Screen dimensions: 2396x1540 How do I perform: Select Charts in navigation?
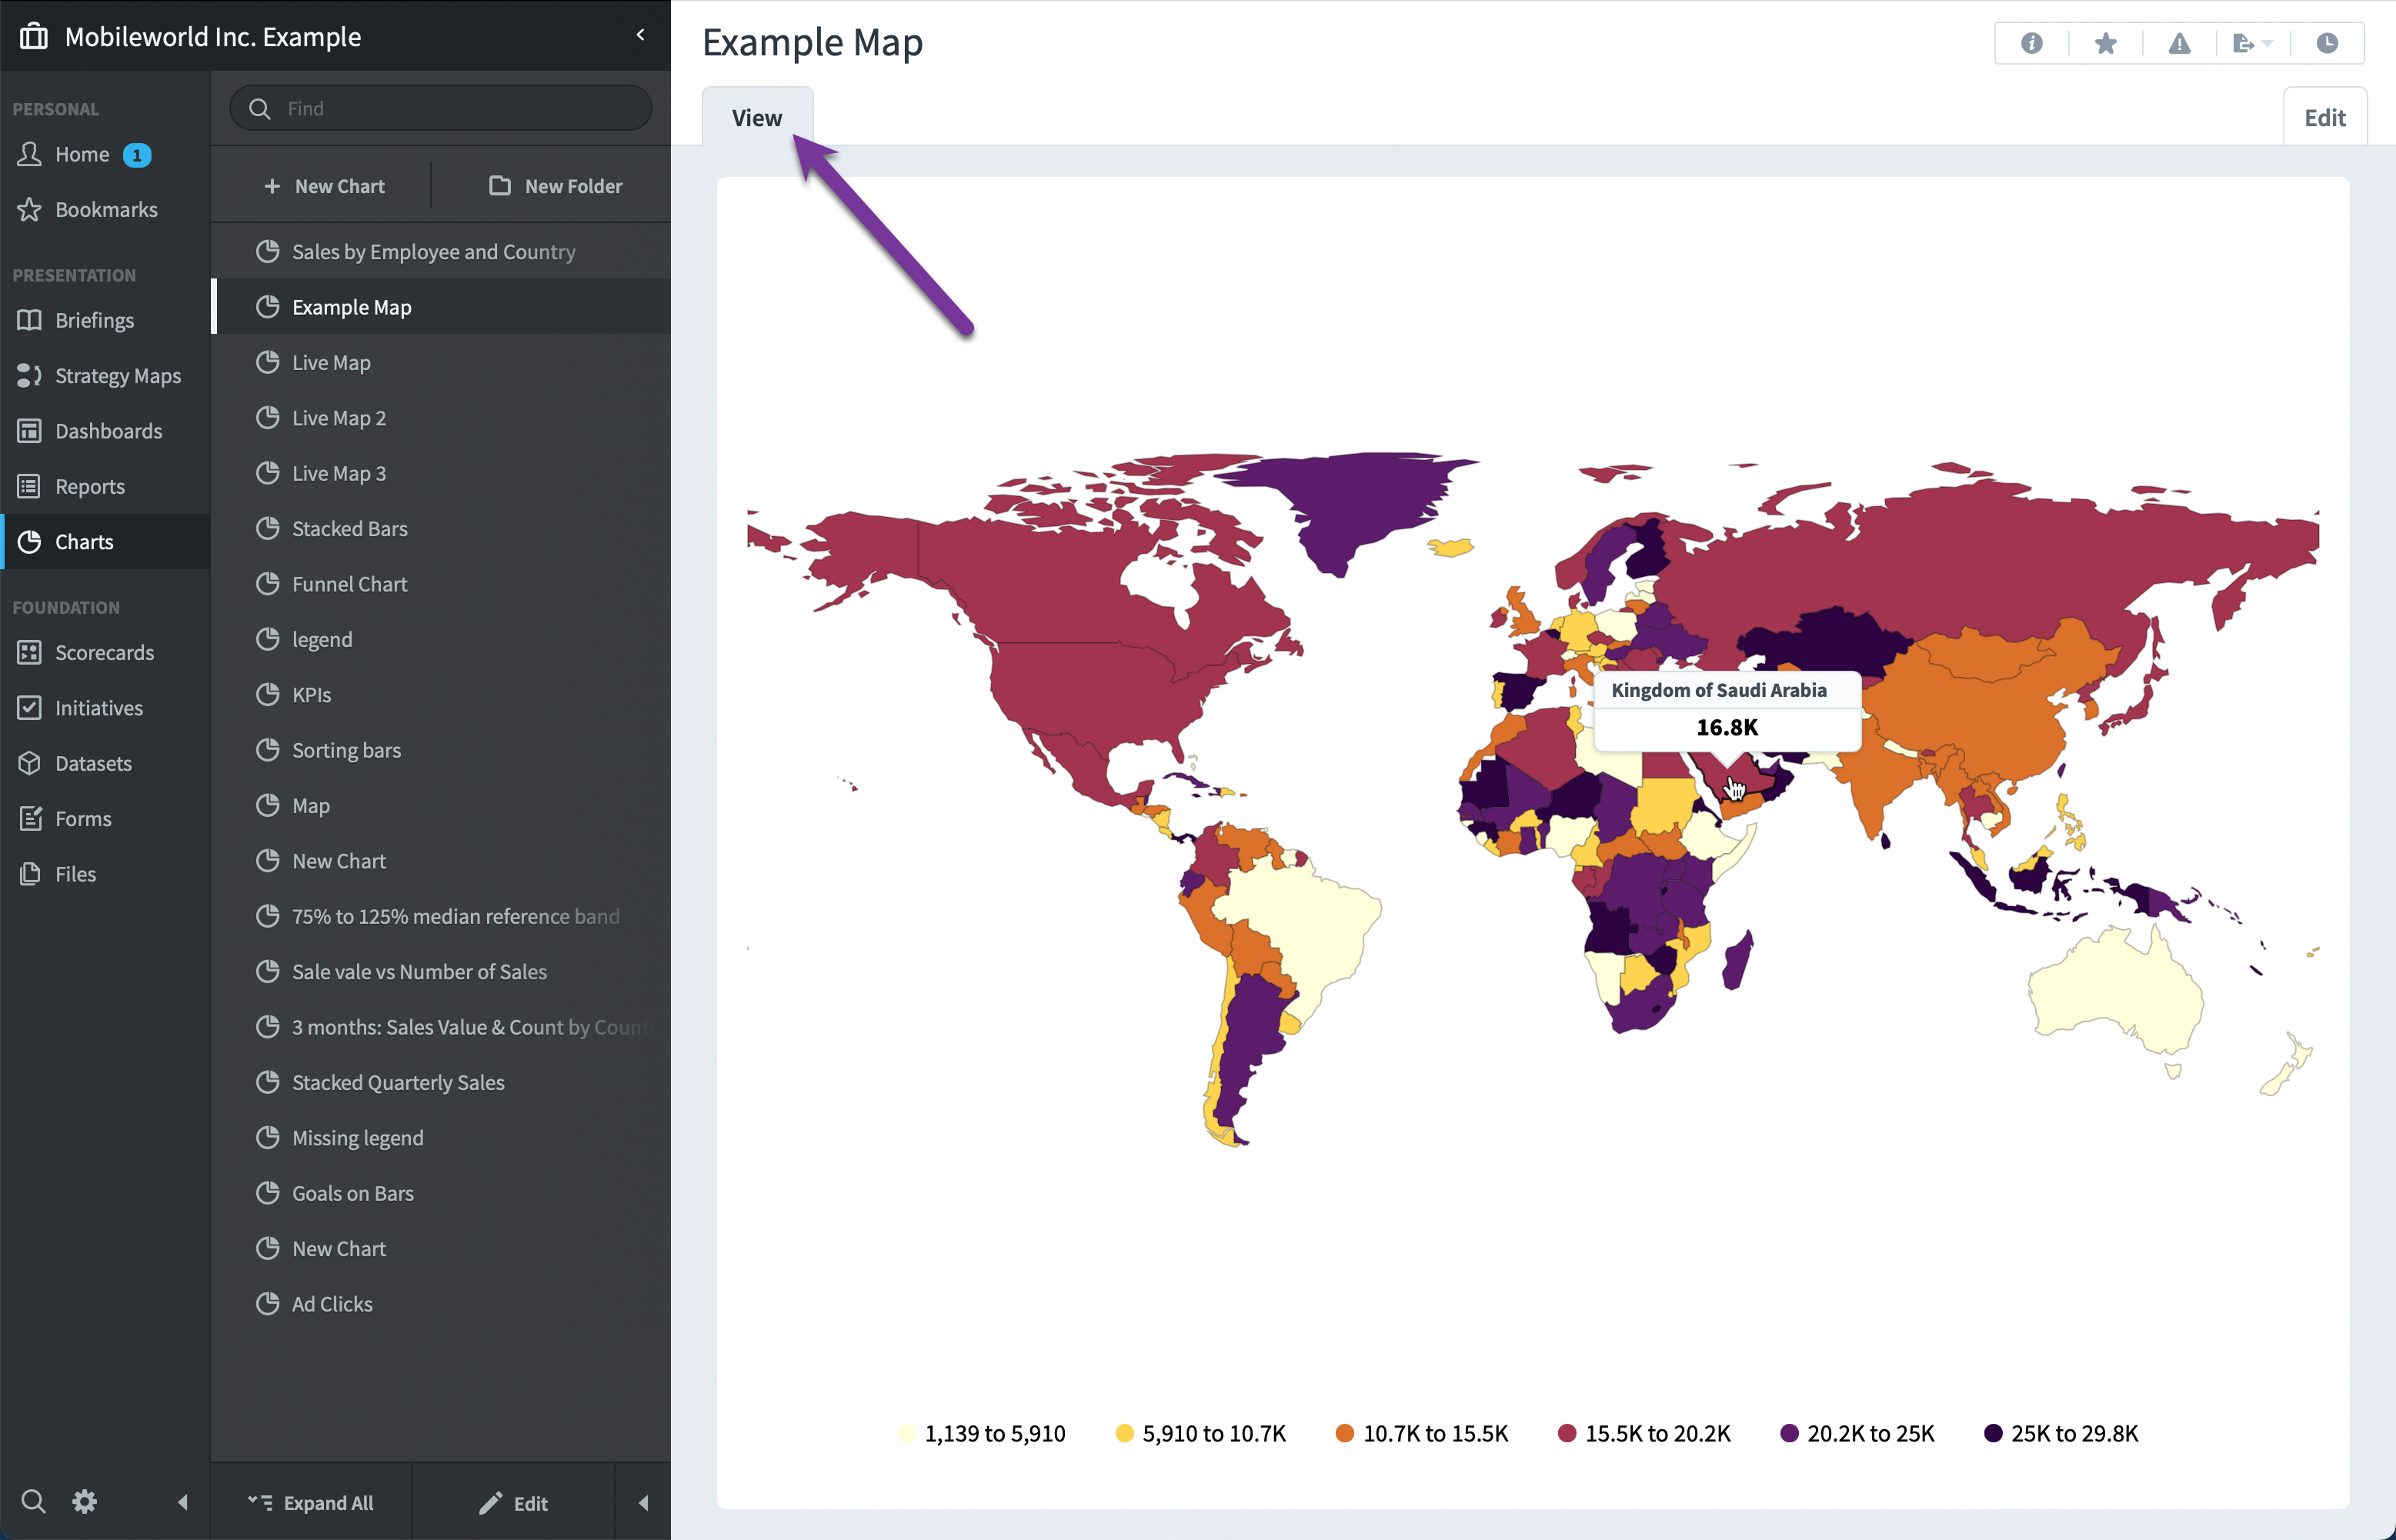coord(105,541)
